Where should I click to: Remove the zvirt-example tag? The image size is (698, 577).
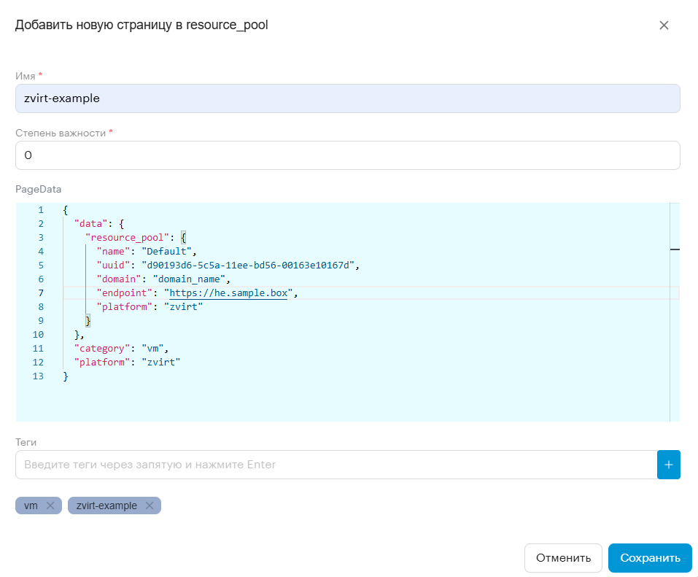tap(150, 506)
